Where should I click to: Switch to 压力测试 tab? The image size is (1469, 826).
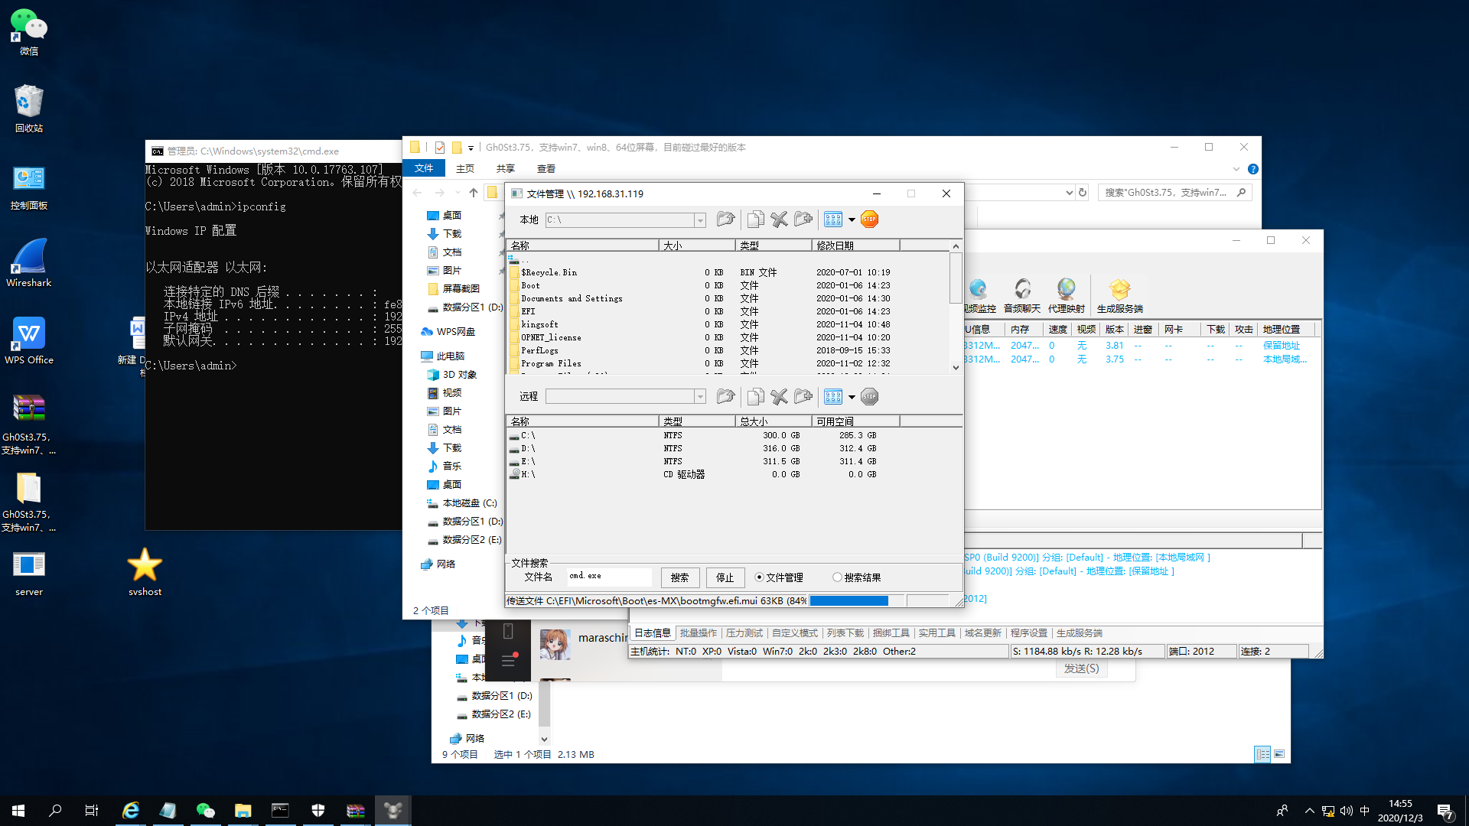click(744, 633)
